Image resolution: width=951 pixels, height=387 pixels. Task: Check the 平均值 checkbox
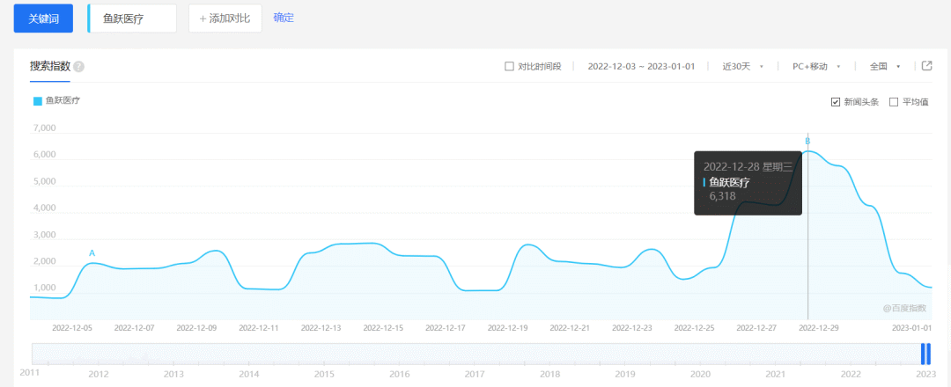click(894, 102)
